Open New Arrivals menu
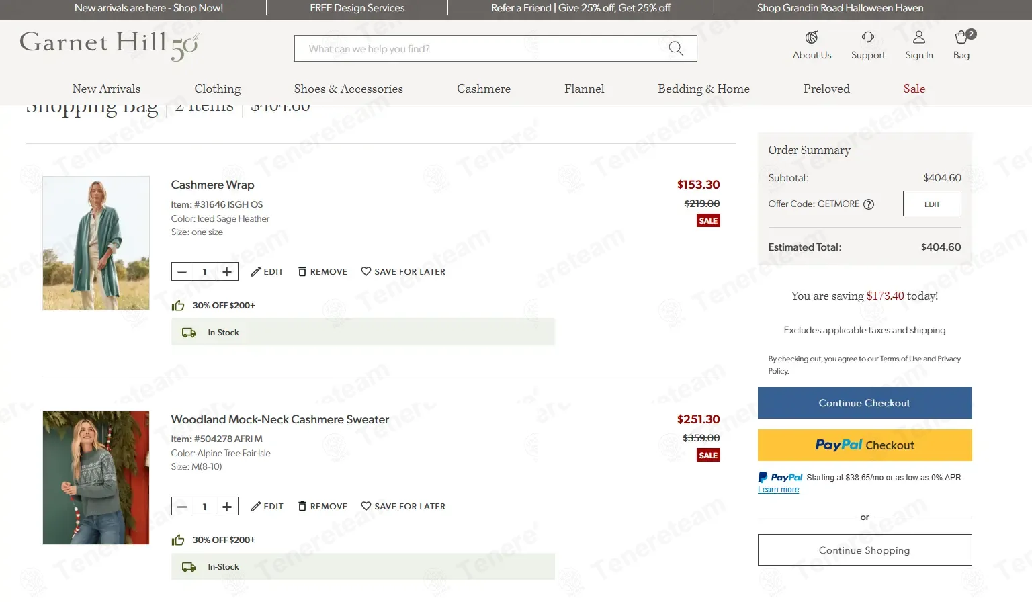The height and width of the screenshot is (602, 1032). pos(106,89)
